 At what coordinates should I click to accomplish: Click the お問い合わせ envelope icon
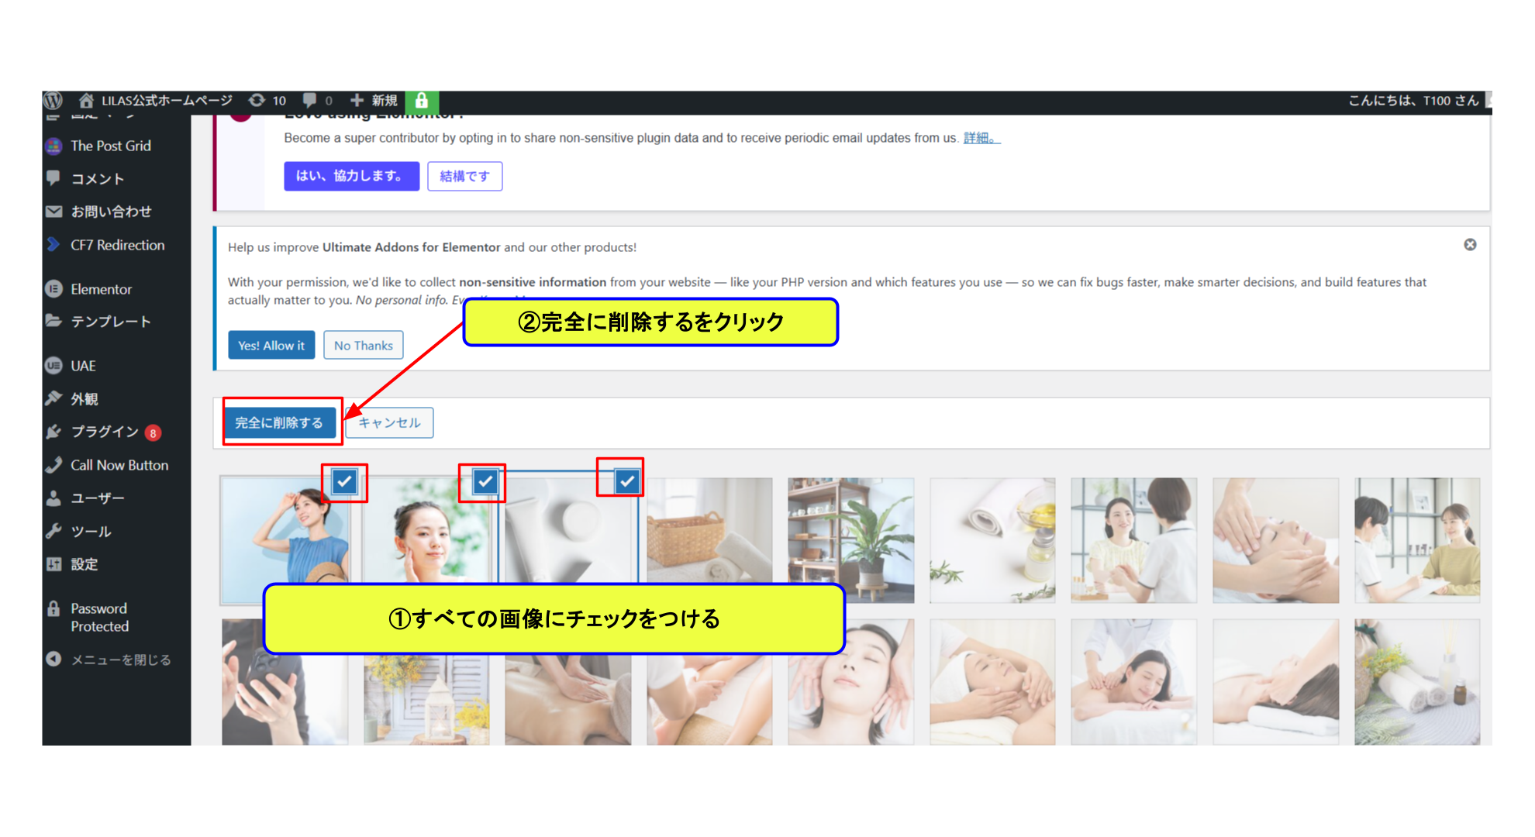click(53, 212)
